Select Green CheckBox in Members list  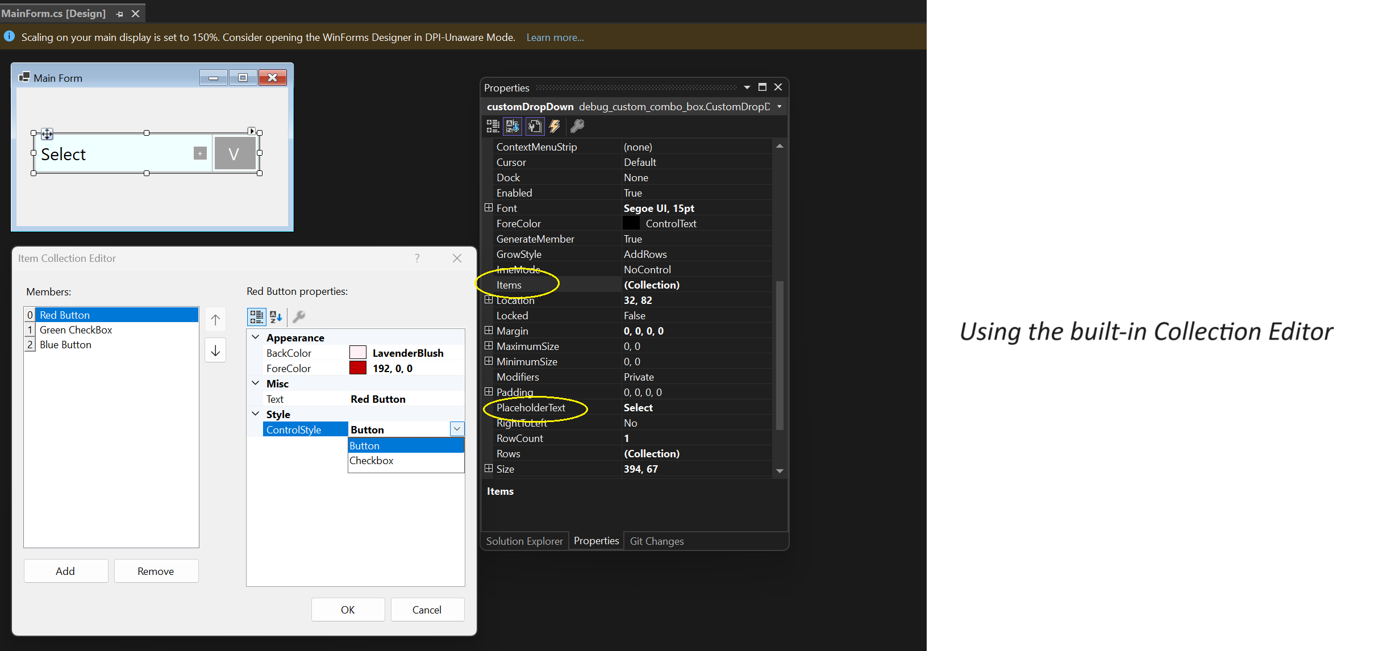76,329
